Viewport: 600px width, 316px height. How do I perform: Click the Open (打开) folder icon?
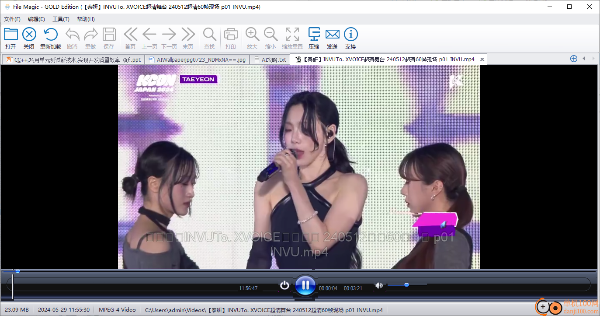coord(10,35)
